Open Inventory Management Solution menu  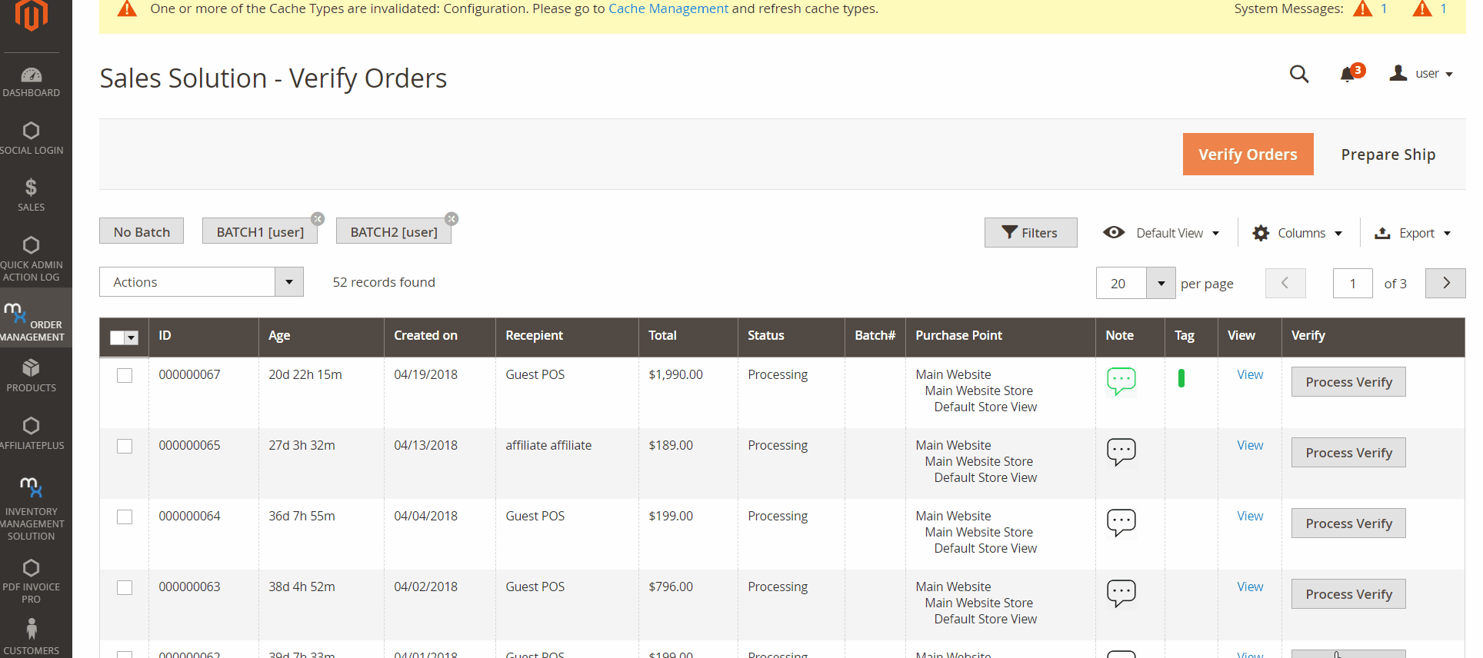point(32,508)
